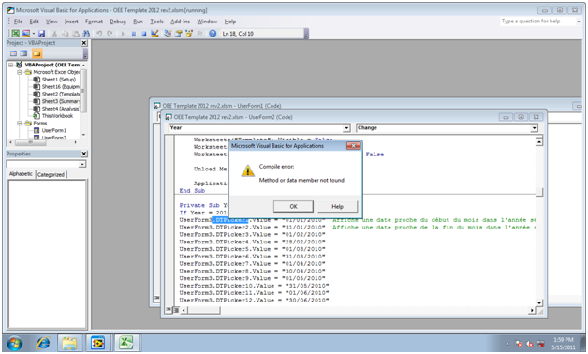Toggle Design Mode icon
Viewport: 588px width, 354px height.
pos(154,34)
